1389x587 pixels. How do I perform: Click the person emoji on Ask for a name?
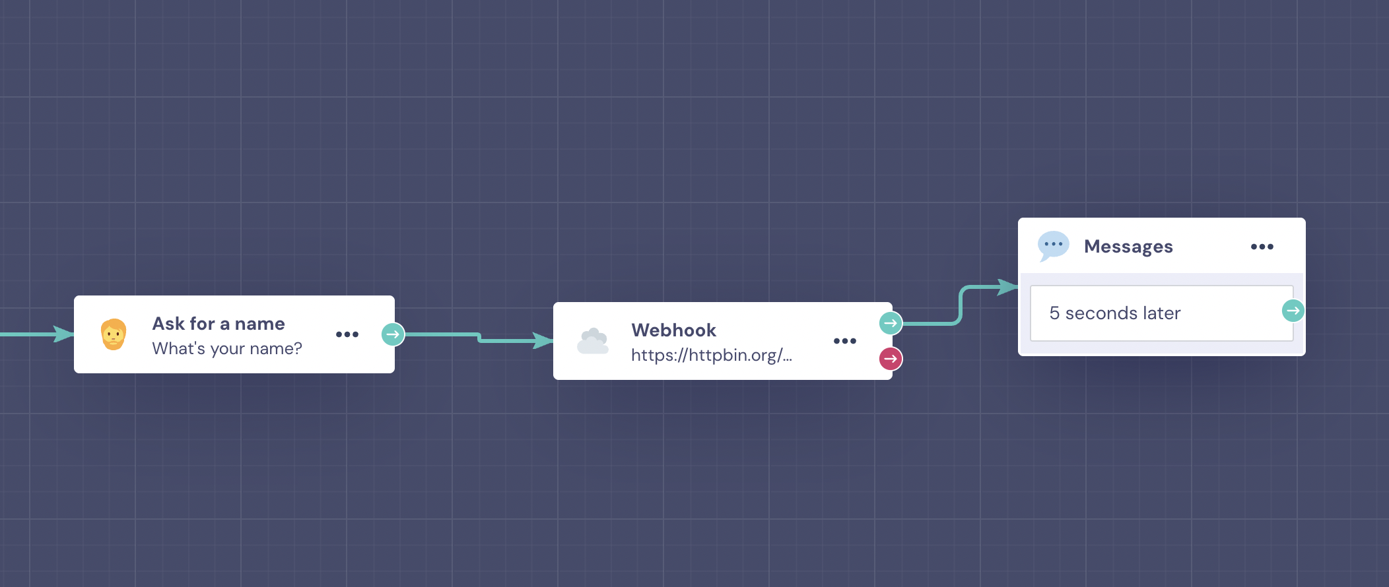114,334
